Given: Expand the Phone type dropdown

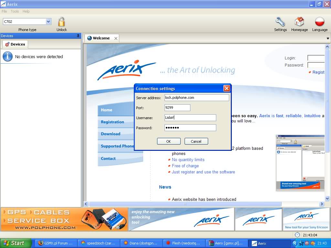Looking at the screenshot, I should (48, 22).
